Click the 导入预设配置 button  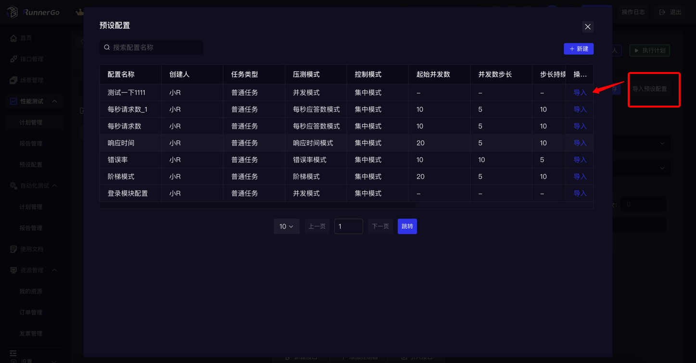tap(649, 89)
